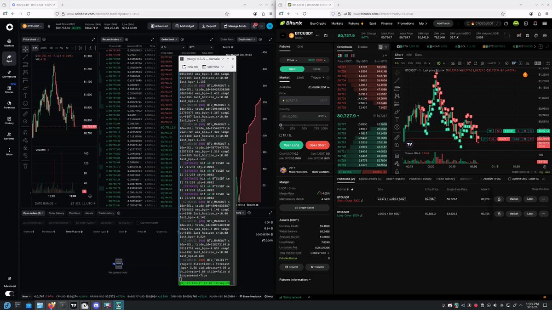
Task: Switch to Order history tab in Coinbase
Action: (56, 213)
